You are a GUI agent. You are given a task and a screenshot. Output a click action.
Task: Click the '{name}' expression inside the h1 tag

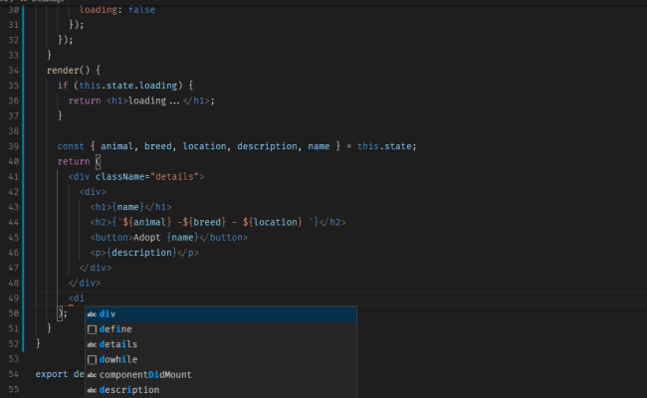128,207
